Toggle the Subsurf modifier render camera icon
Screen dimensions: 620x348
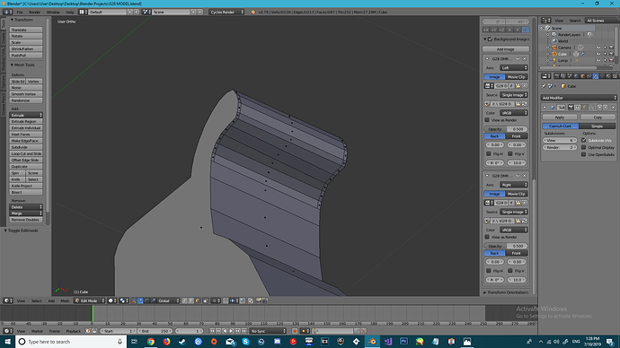pos(571,108)
